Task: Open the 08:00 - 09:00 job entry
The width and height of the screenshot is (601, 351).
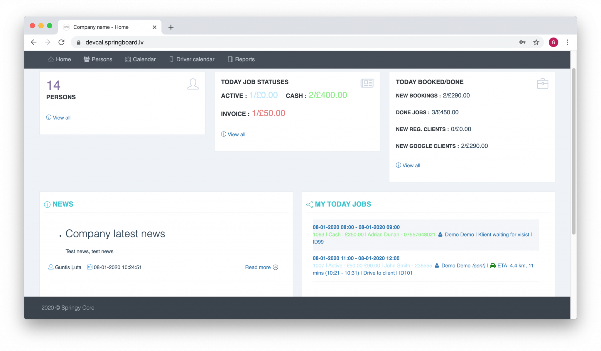Action: click(x=356, y=227)
